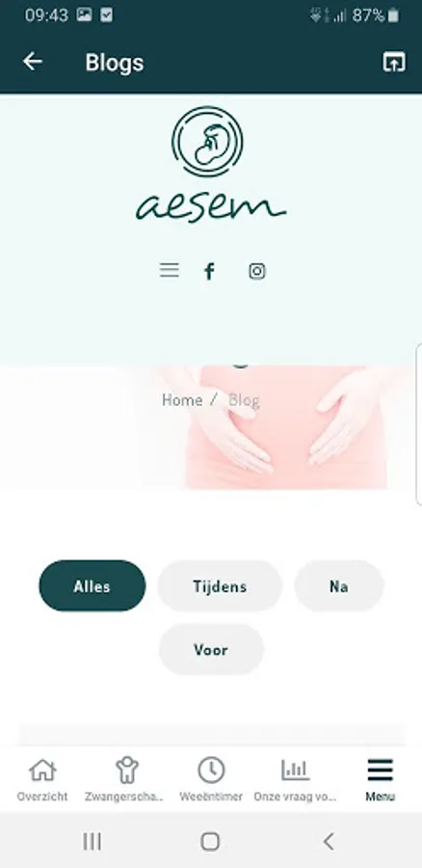Open the Zwangerschap tab with baby suit icon

tap(126, 779)
